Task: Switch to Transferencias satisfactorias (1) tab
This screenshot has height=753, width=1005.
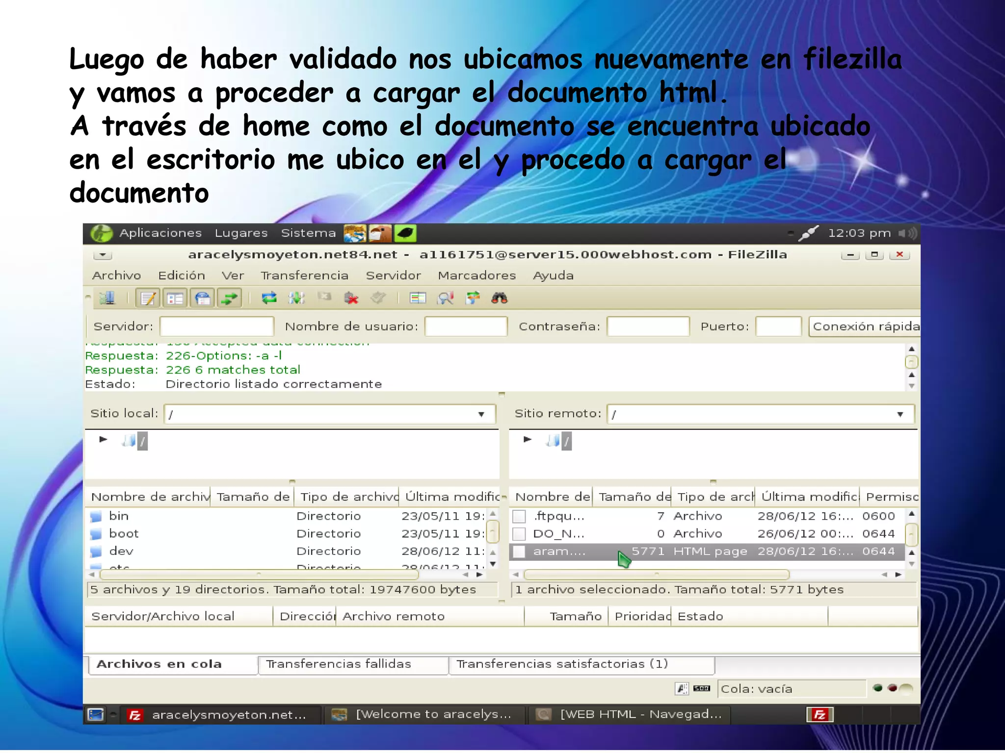Action: [582, 664]
